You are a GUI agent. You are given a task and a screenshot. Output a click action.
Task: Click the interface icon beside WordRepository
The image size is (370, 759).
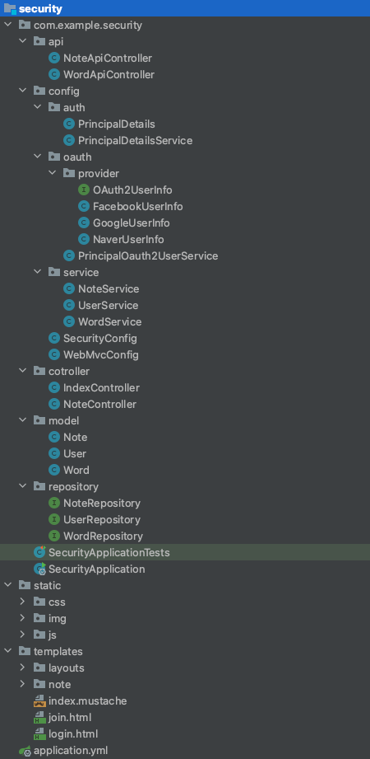click(54, 536)
